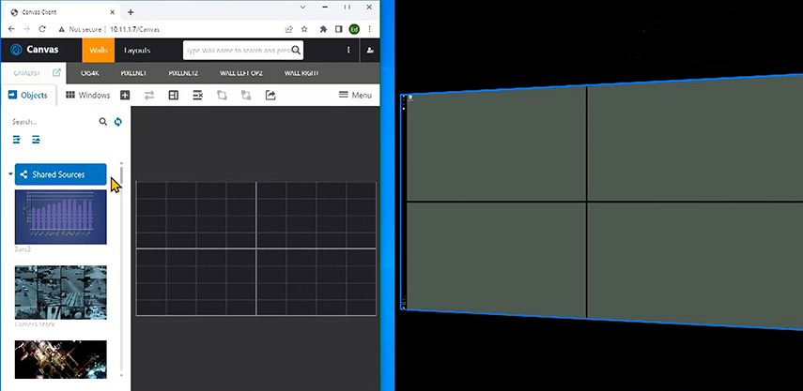The height and width of the screenshot is (391, 803).
Task: Open the layout template icon in the toolbar
Action: pyautogui.click(x=174, y=95)
